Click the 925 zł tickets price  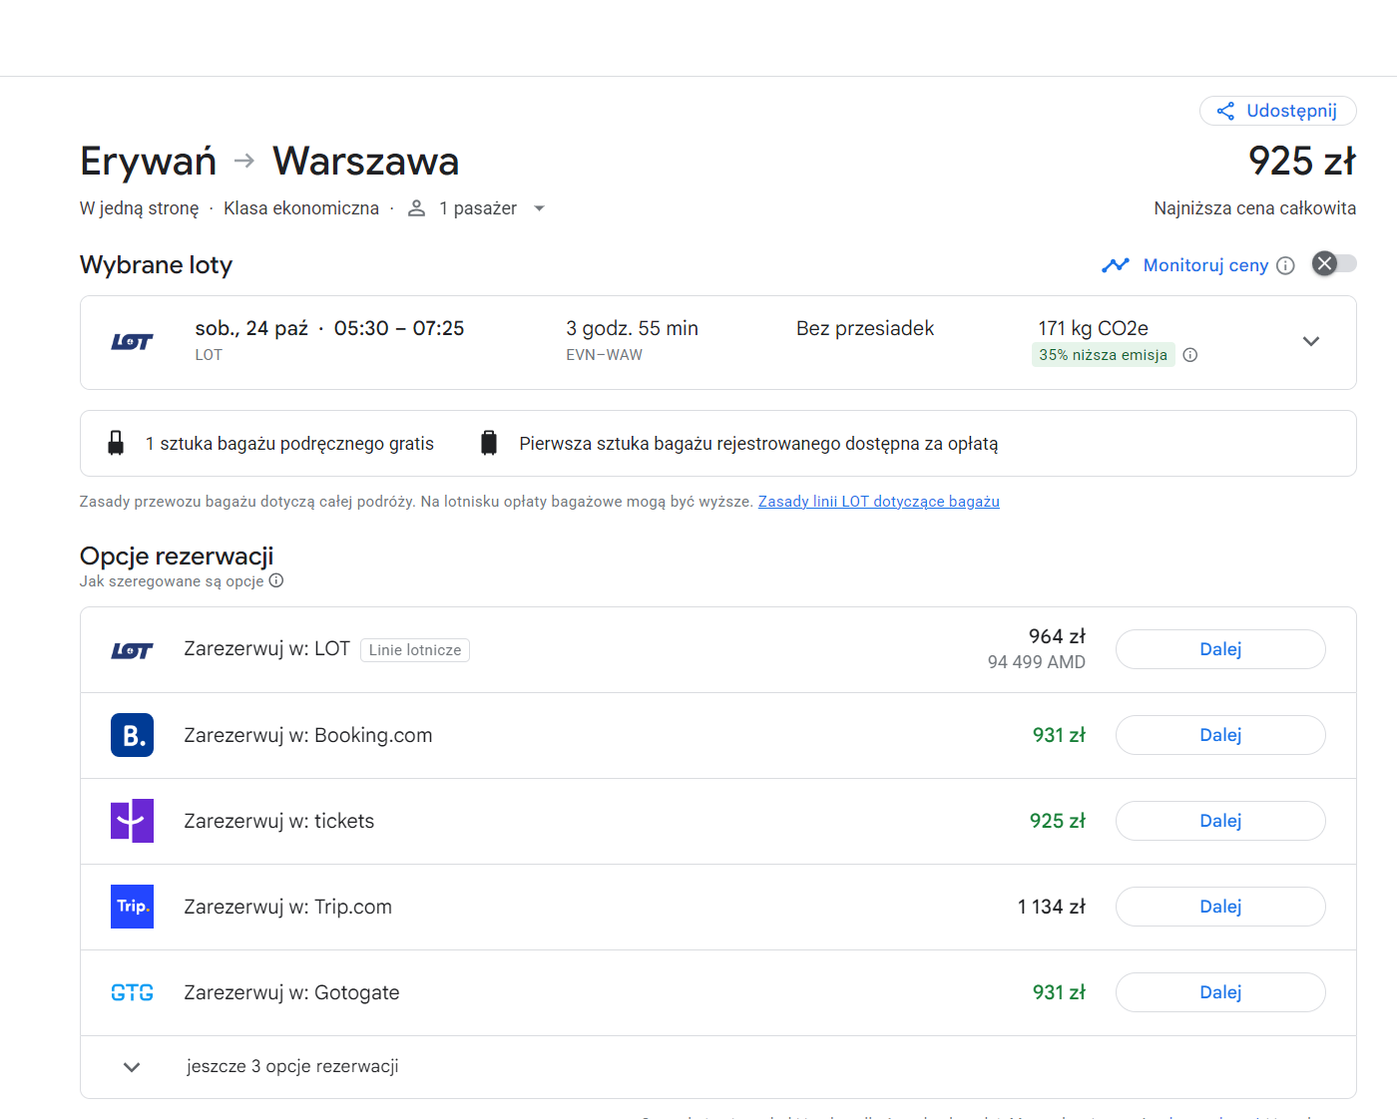1057,821
